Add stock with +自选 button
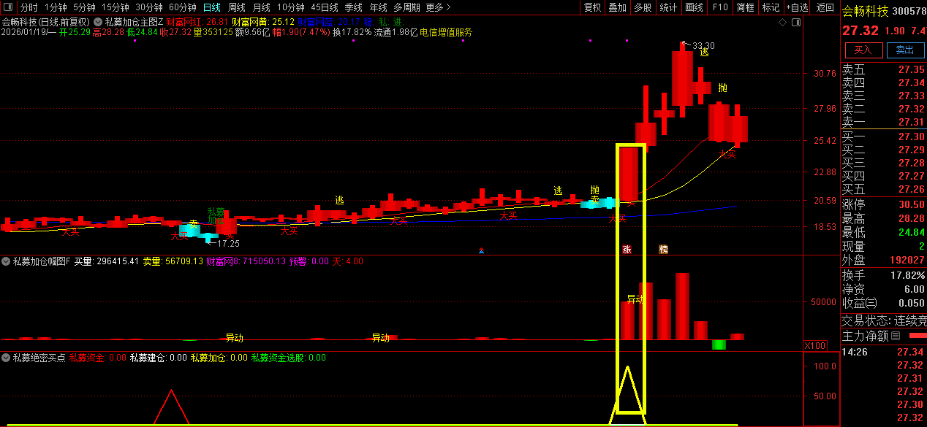This screenshot has width=927, height=427. (x=798, y=7)
